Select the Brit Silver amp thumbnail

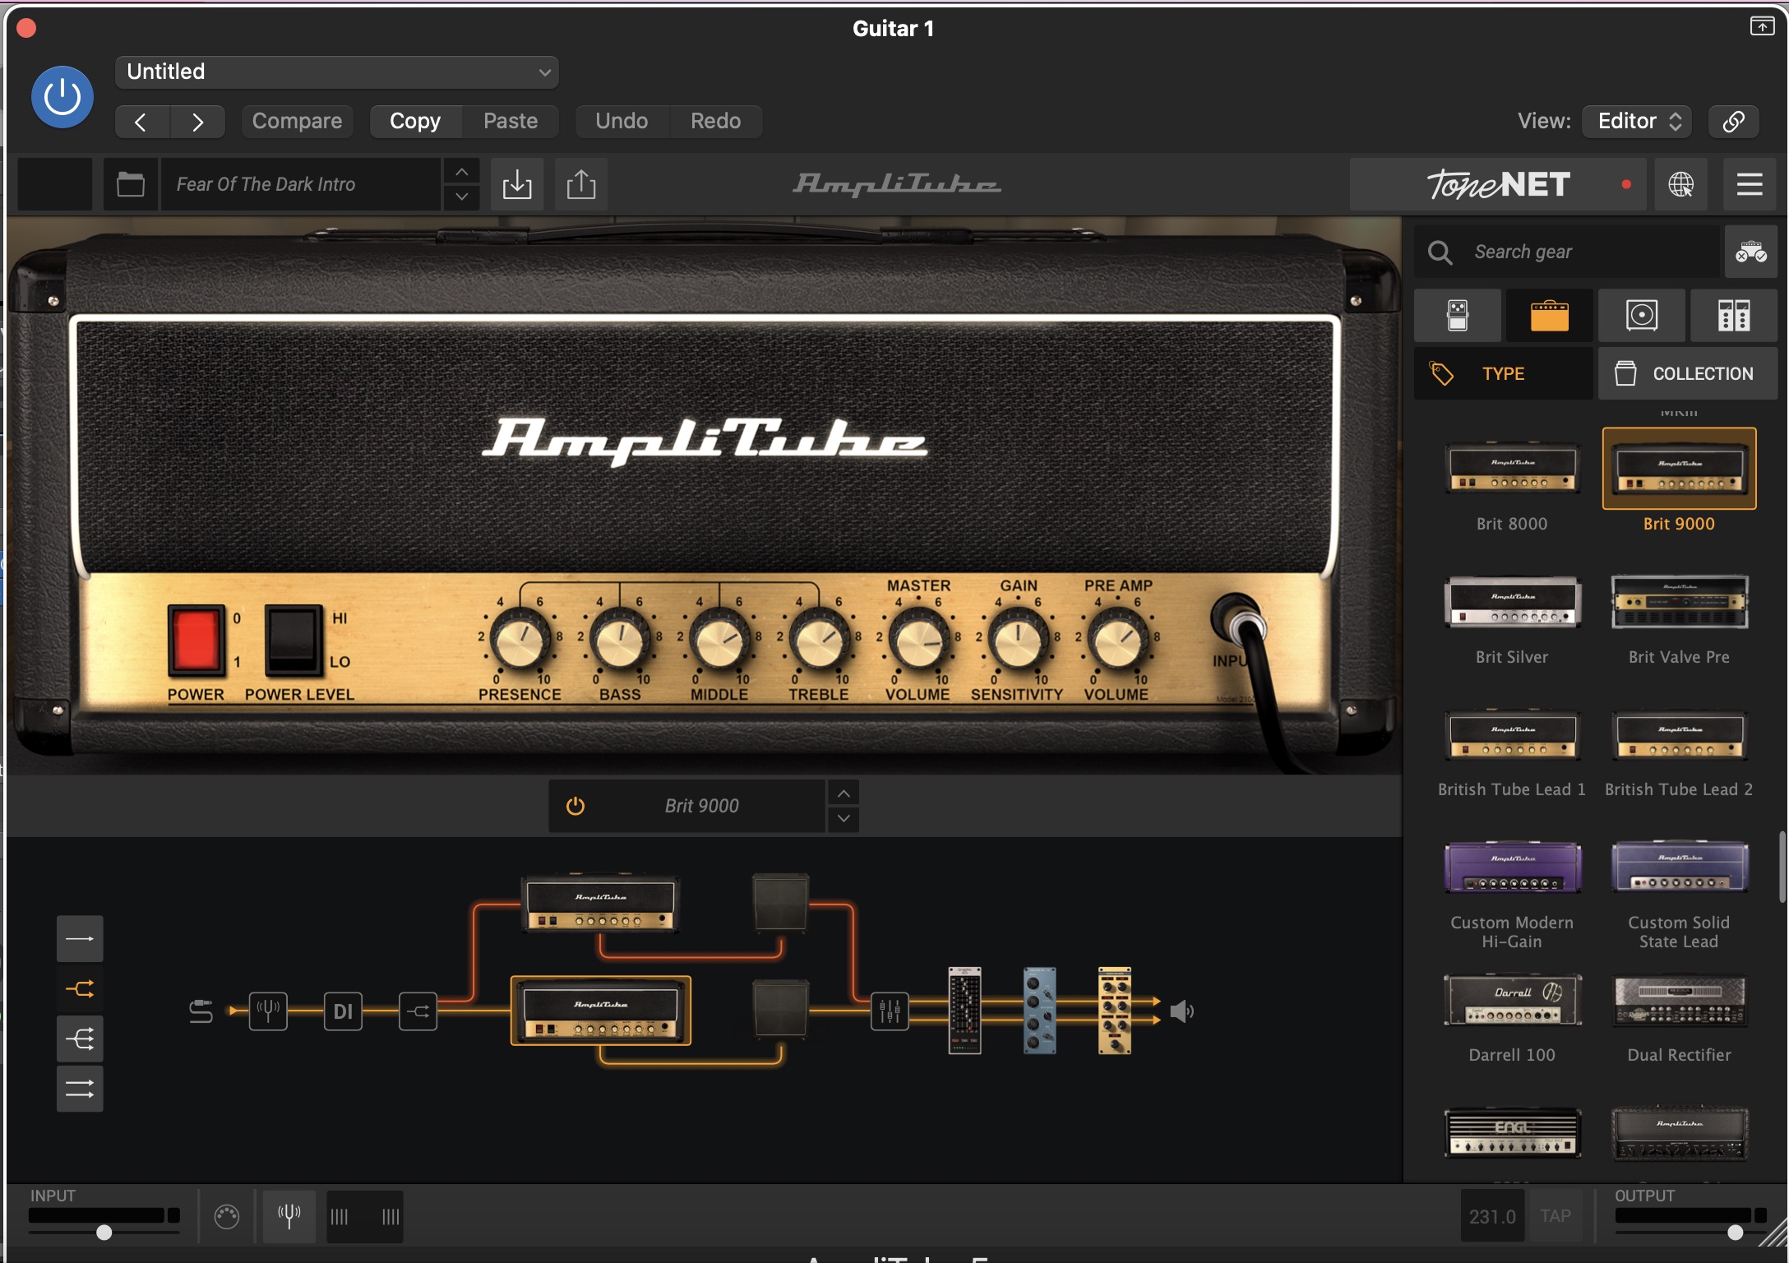click(x=1512, y=602)
